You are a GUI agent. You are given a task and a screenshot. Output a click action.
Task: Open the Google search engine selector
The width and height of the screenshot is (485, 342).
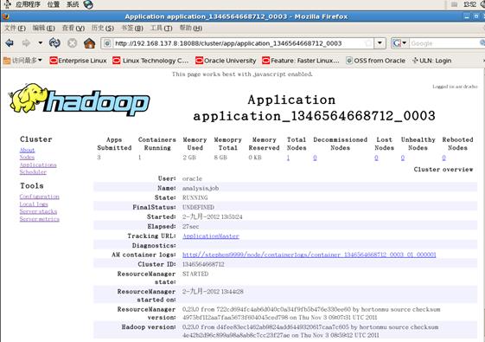pyautogui.click(x=399, y=43)
